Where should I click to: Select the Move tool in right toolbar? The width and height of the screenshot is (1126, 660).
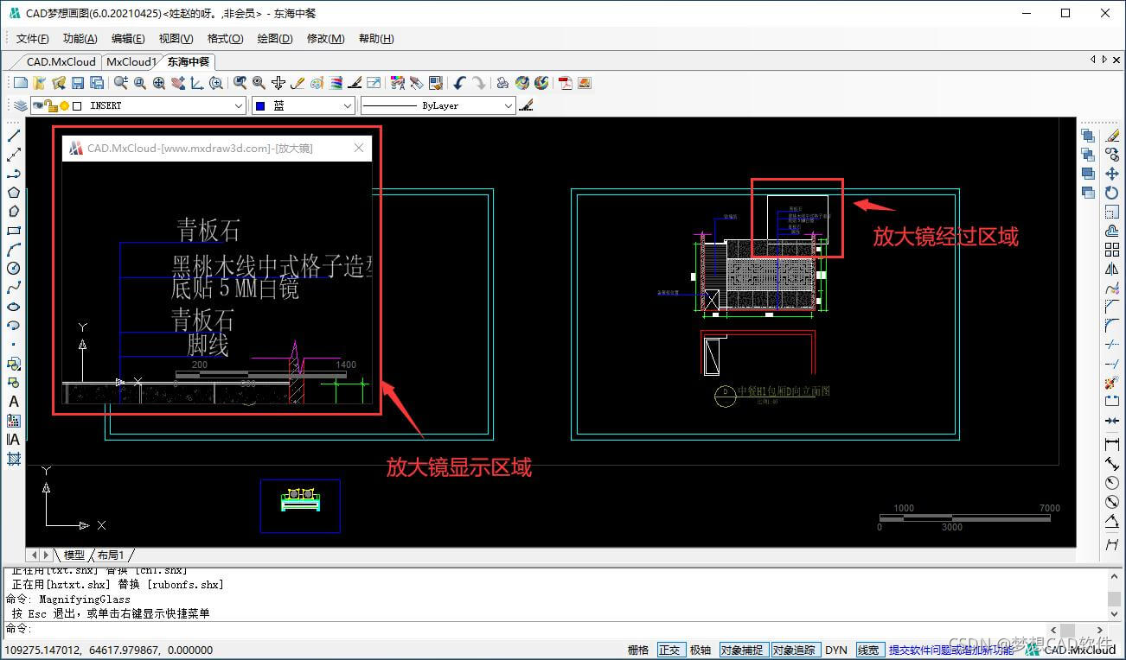[1112, 174]
